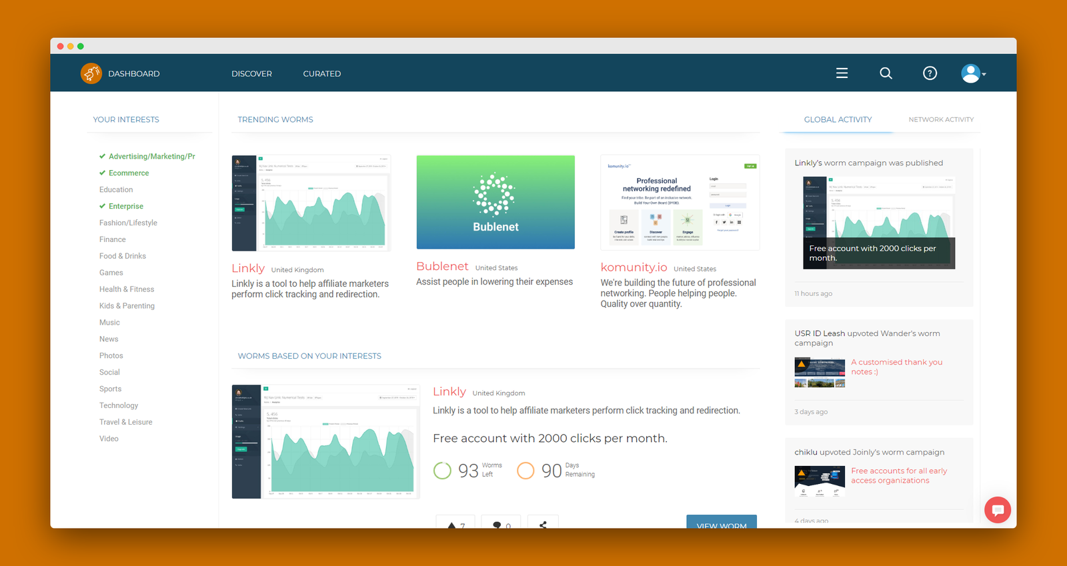The height and width of the screenshot is (566, 1067).
Task: Expand the caret next to profile avatar
Action: pos(984,74)
